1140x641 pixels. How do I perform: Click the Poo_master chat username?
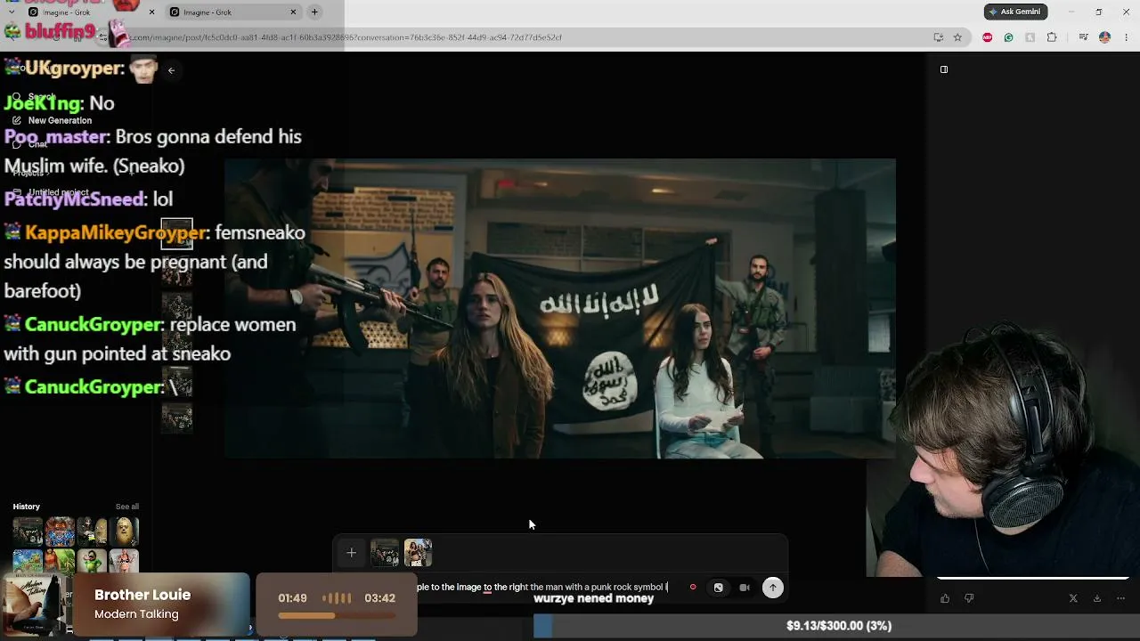(54, 137)
